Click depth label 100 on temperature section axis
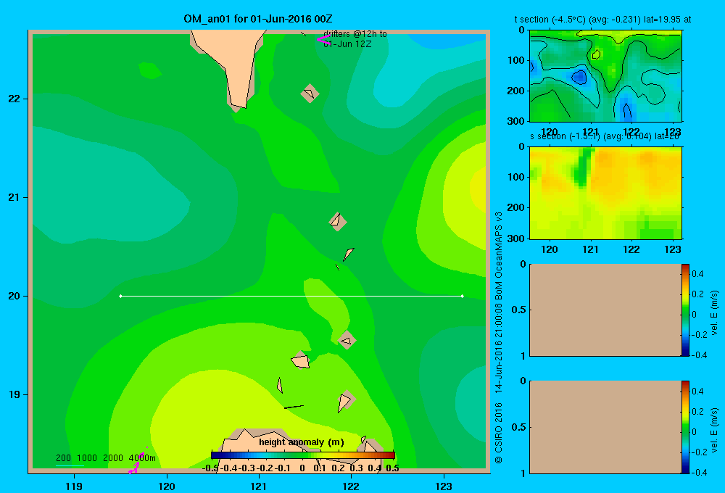Viewport: 725px width, 493px height. 515,60
